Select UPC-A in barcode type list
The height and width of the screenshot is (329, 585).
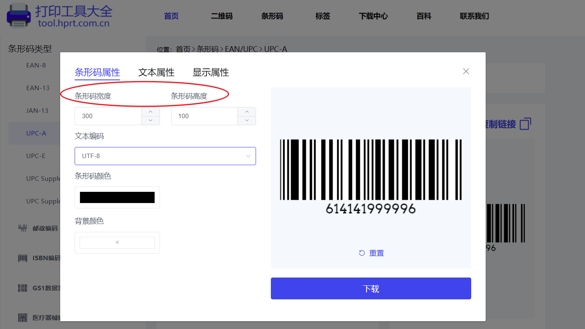(x=36, y=133)
